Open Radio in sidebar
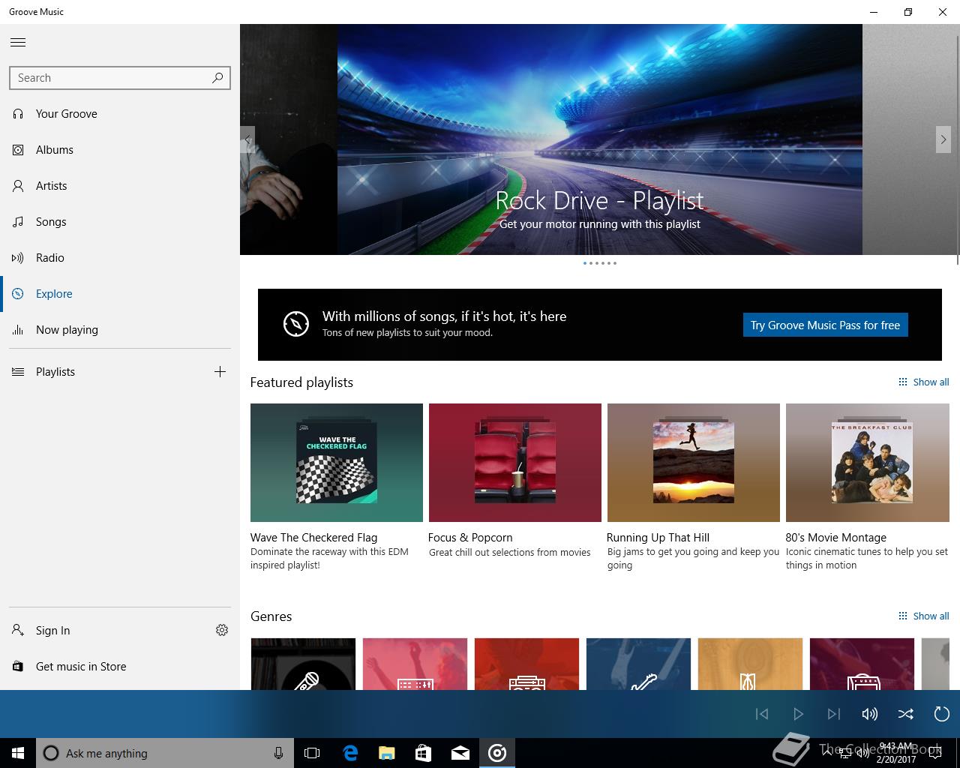 click(120, 258)
